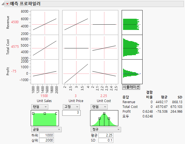Click the 상위 field containing 2000

point(47,140)
